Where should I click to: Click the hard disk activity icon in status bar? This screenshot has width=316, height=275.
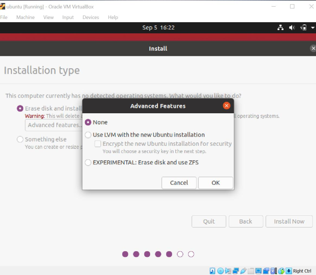pyautogui.click(x=212, y=271)
